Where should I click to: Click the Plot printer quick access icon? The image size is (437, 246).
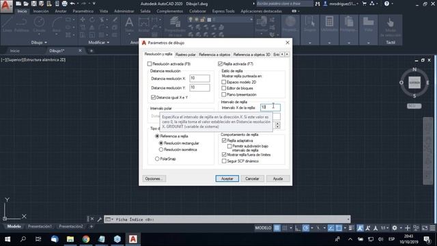click(64, 3)
